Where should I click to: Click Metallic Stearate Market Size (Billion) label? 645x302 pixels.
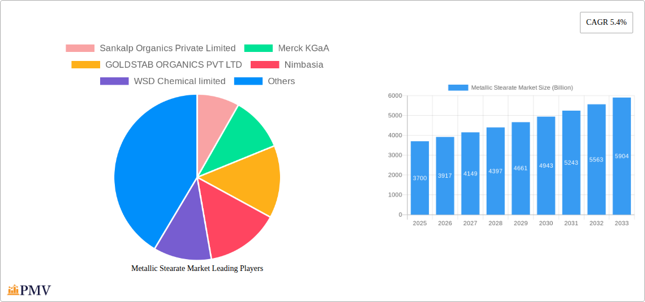522,87
